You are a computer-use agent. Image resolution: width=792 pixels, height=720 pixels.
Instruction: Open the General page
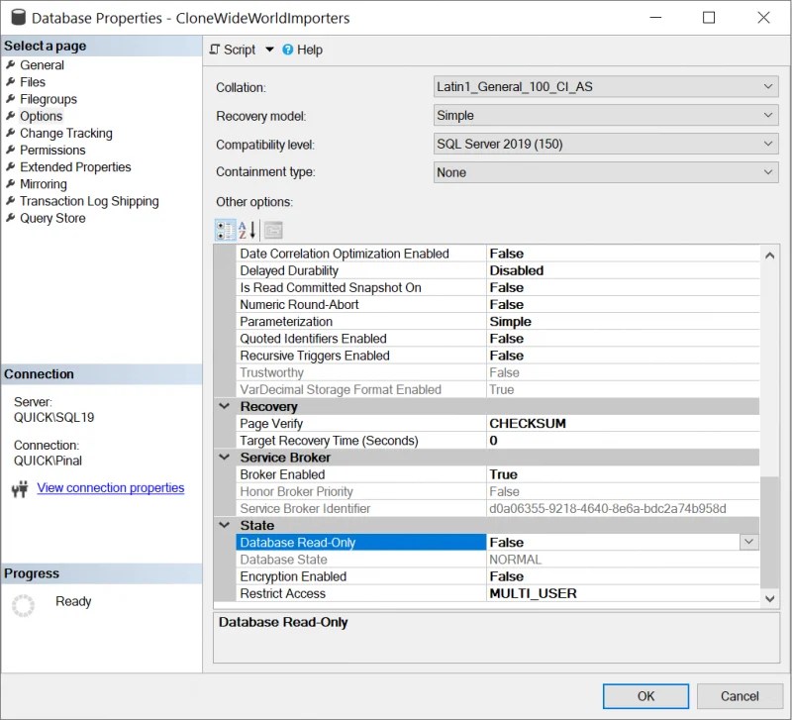pyautogui.click(x=42, y=65)
